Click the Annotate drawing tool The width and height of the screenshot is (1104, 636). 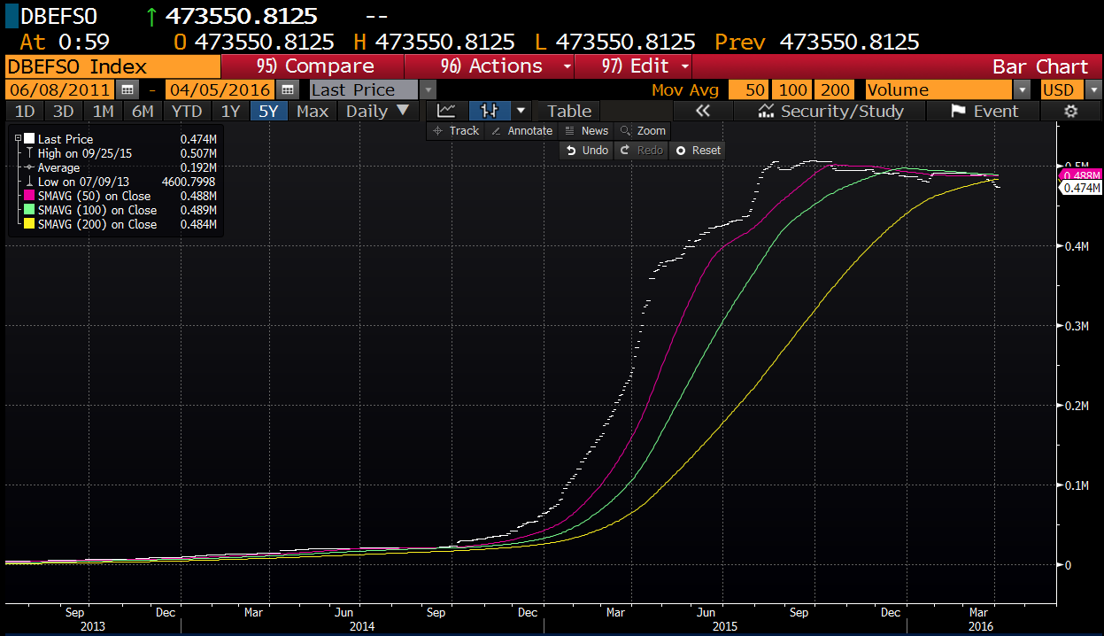click(521, 130)
